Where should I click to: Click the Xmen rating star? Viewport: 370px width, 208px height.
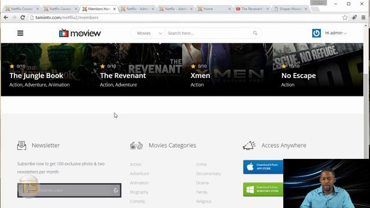click(193, 66)
